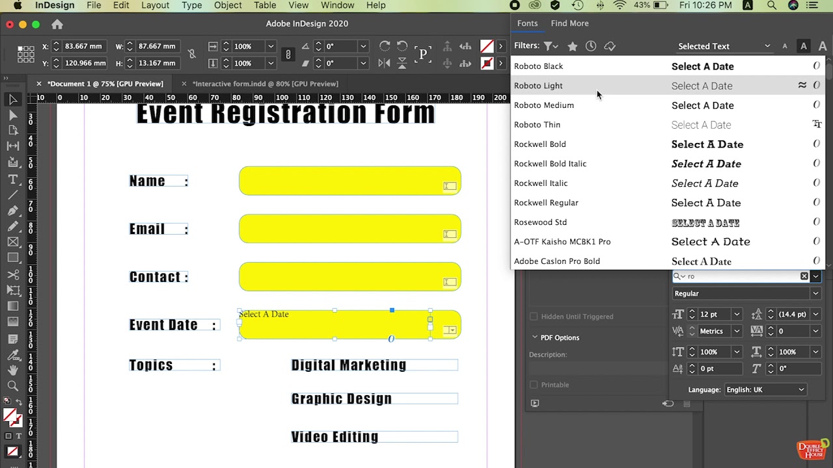This screenshot has height=468, width=833.
Task: Open the Selected Text sample dropdown
Action: pos(724,46)
